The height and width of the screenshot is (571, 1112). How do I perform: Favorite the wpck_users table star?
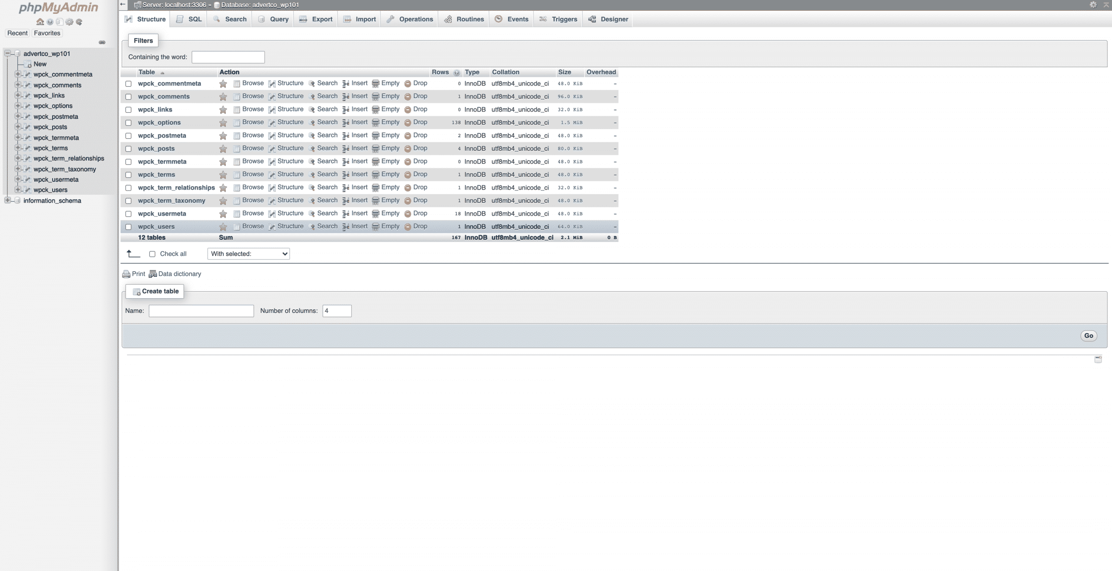tap(223, 227)
